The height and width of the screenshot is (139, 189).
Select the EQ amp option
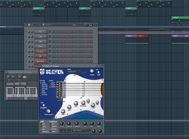(43, 129)
